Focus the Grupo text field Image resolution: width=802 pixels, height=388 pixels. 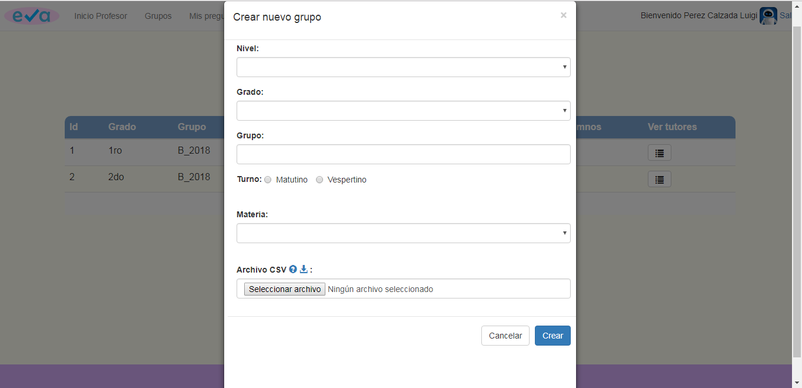[x=403, y=154]
